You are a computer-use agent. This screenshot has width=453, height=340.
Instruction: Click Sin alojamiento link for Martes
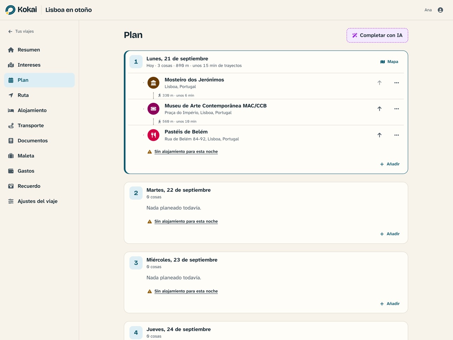pos(186,221)
